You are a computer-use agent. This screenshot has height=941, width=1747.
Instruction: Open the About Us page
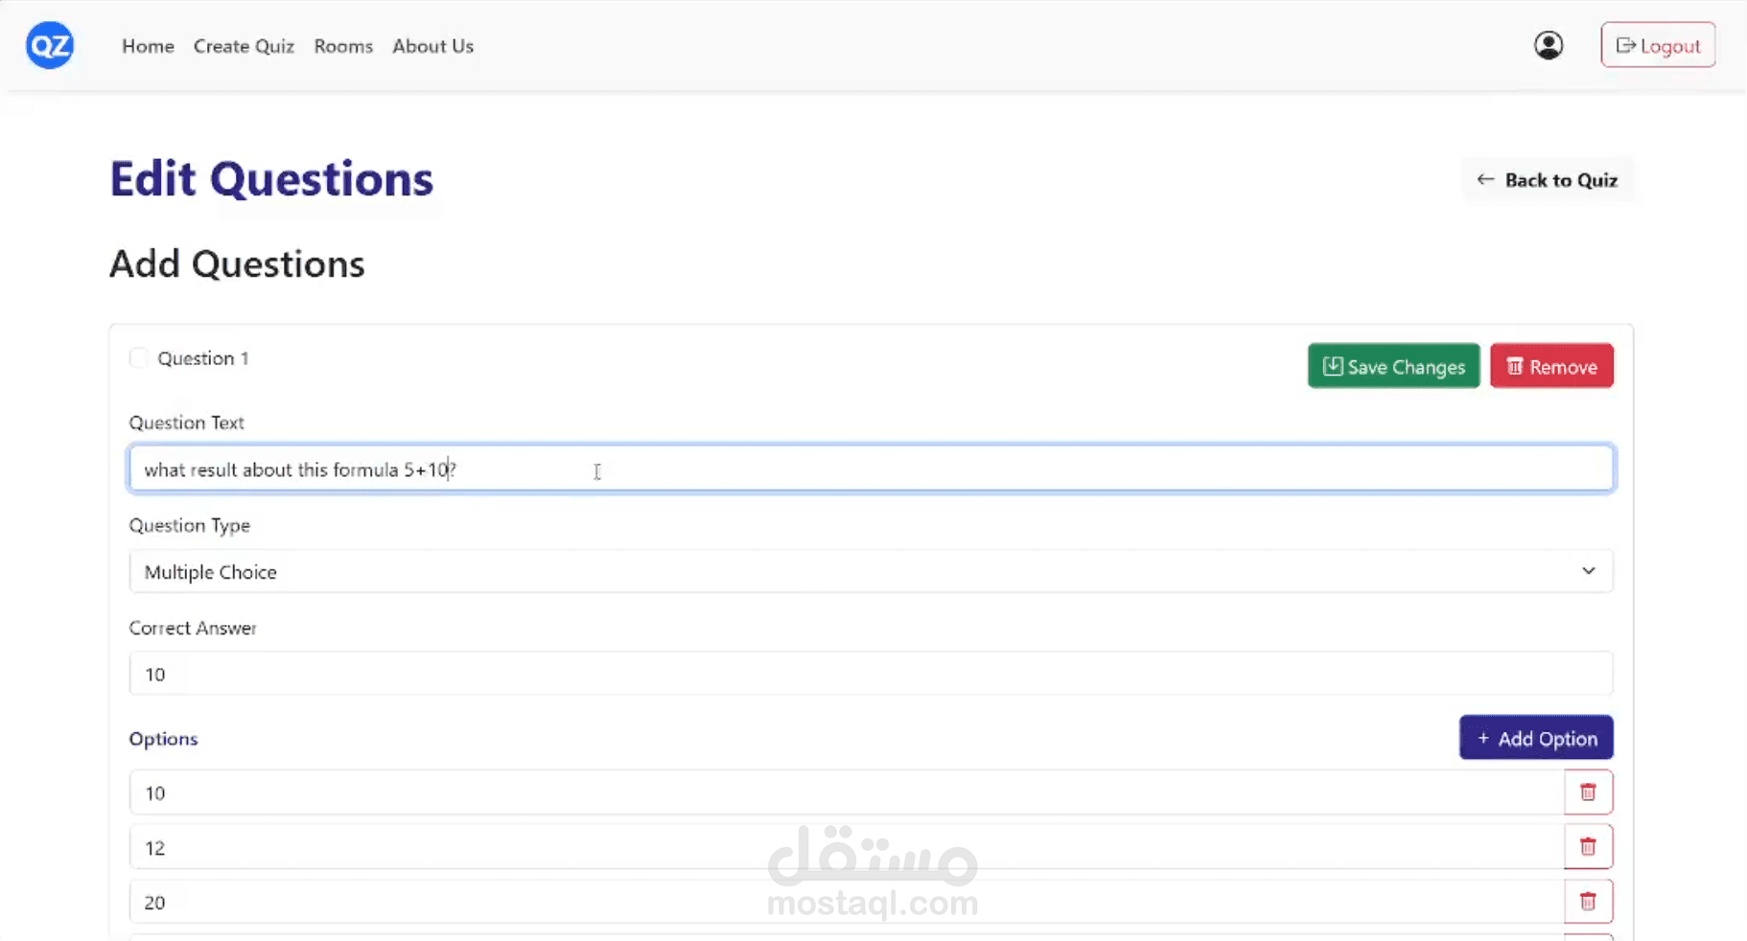pyautogui.click(x=432, y=46)
